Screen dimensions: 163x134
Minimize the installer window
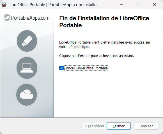click(121, 4)
